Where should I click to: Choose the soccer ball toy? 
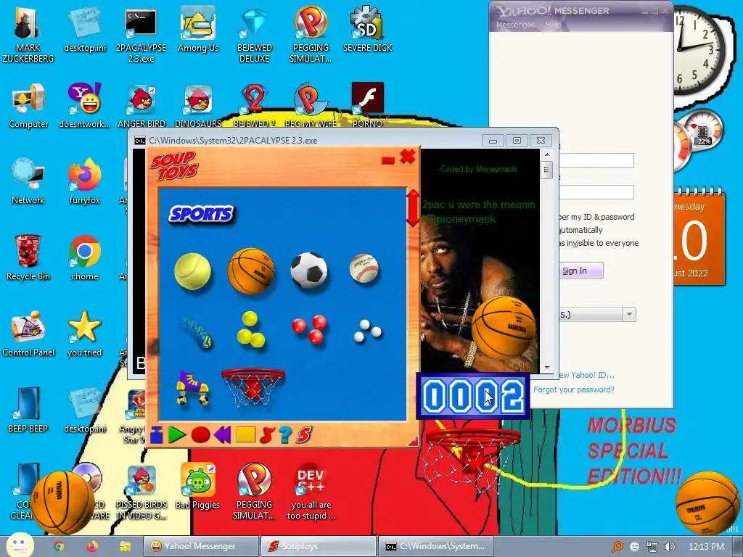pos(309,271)
